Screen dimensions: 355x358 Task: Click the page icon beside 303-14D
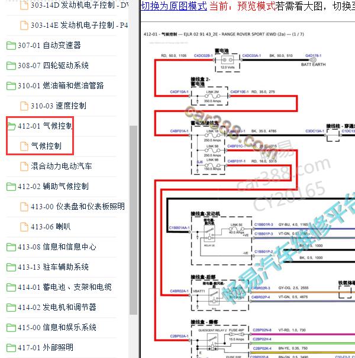pos(24,5)
